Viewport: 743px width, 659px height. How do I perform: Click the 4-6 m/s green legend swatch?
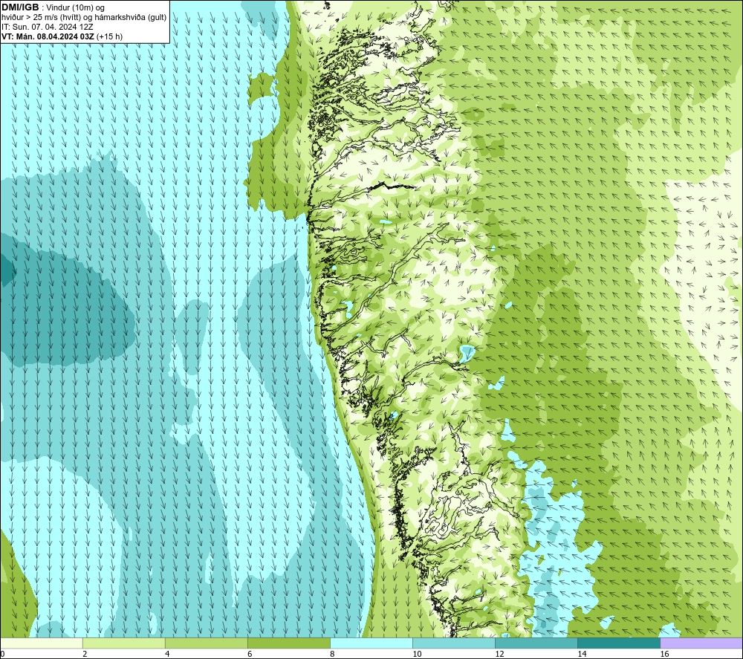[x=206, y=643]
